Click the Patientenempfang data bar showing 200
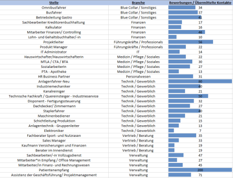 (200, 170)
